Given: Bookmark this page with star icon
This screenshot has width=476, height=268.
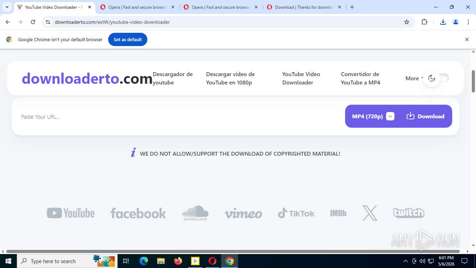Looking at the screenshot, I should [x=407, y=22].
